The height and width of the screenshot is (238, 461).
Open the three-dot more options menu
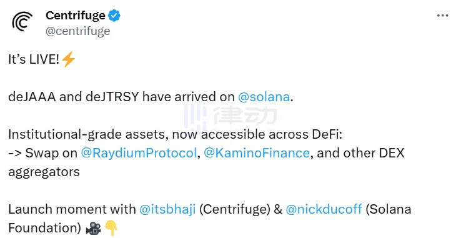pos(442,16)
